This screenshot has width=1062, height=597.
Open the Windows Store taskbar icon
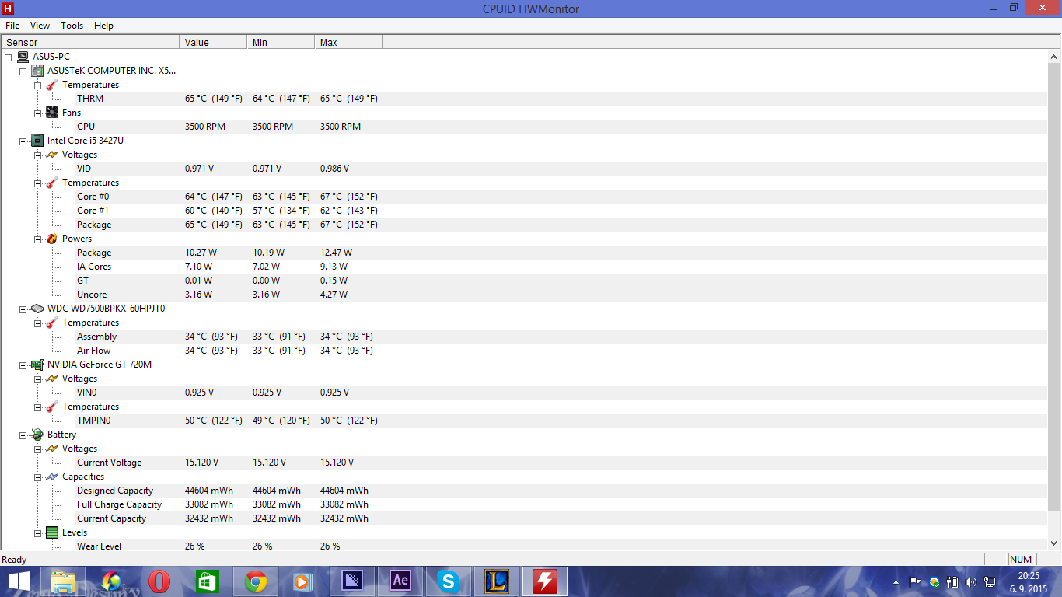click(208, 581)
